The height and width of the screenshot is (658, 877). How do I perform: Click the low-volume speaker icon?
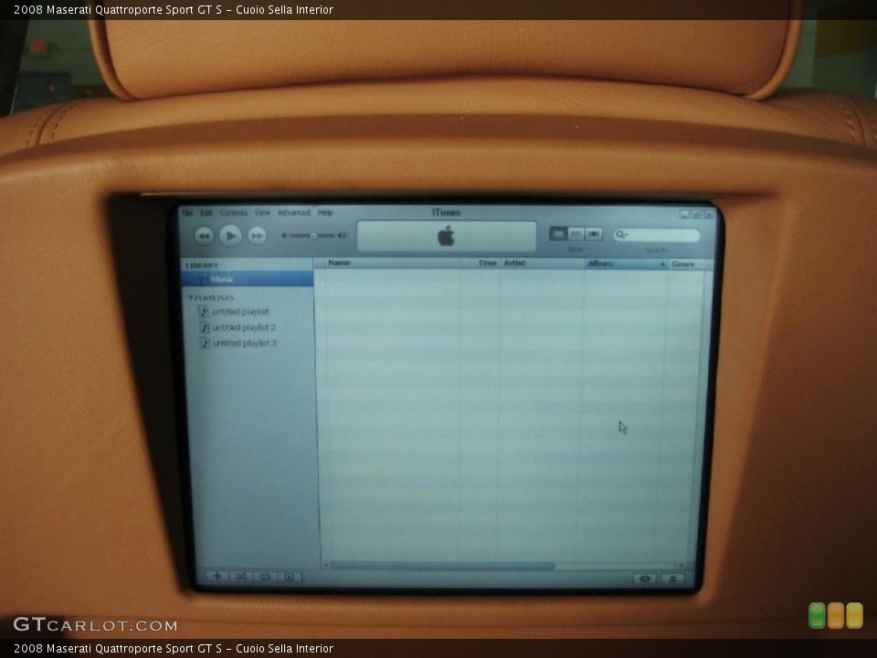click(x=284, y=236)
